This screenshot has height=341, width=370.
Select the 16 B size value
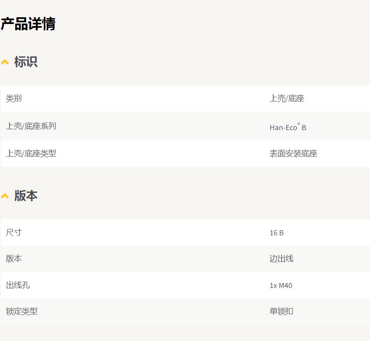[277, 233]
